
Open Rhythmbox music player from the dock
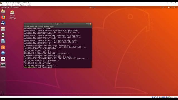(3, 35)
